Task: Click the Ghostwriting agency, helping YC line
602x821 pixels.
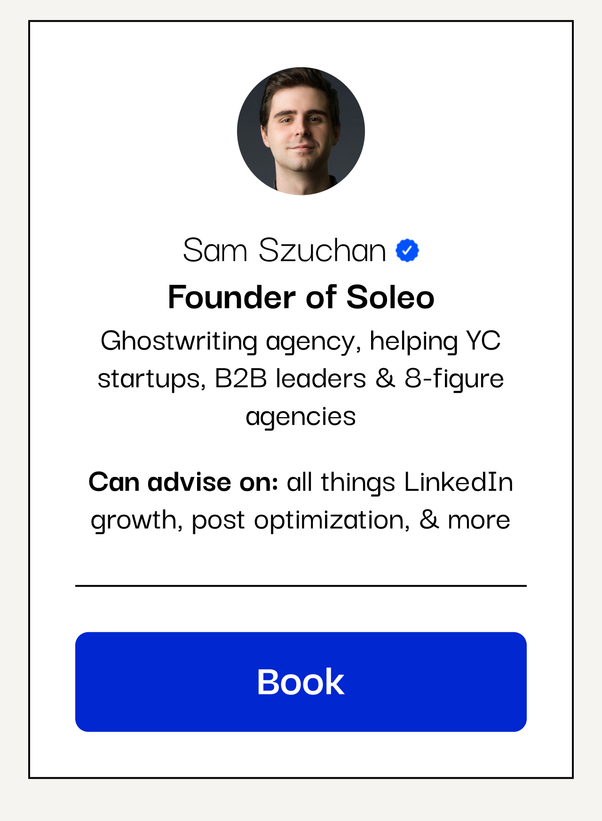Action: tap(301, 342)
